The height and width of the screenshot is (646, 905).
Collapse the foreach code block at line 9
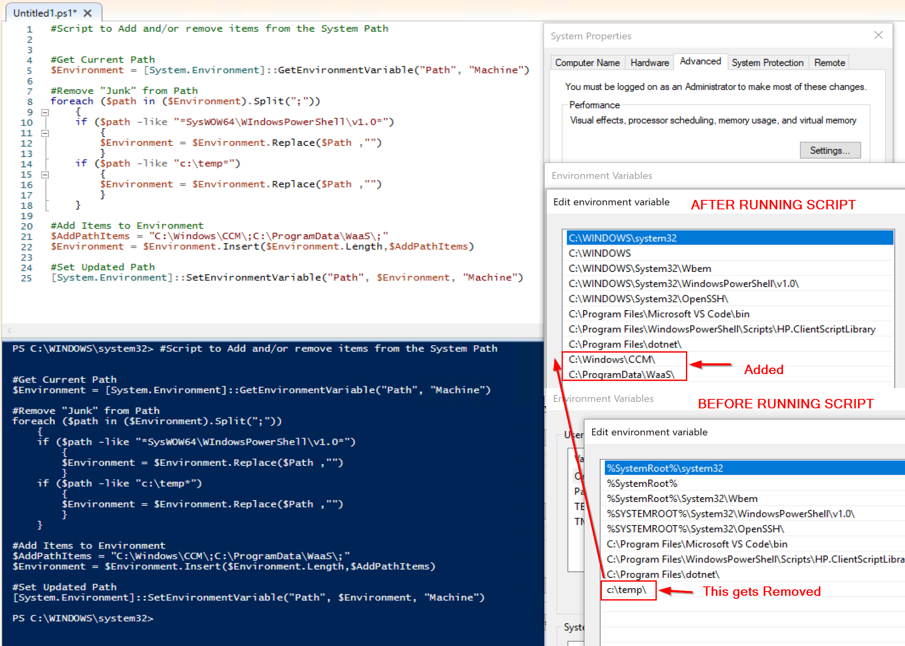pyautogui.click(x=45, y=112)
